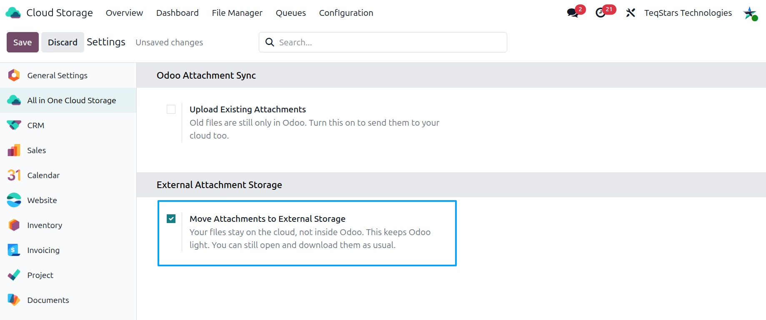Focus the settings Search field

383,42
